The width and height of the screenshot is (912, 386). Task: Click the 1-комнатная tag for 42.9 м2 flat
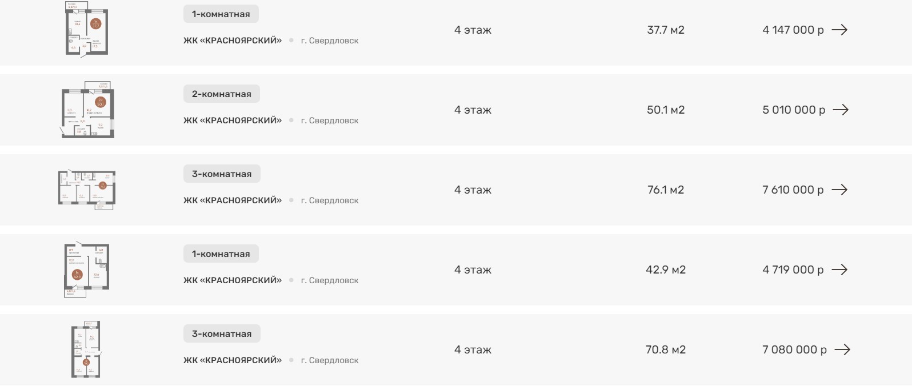(221, 254)
